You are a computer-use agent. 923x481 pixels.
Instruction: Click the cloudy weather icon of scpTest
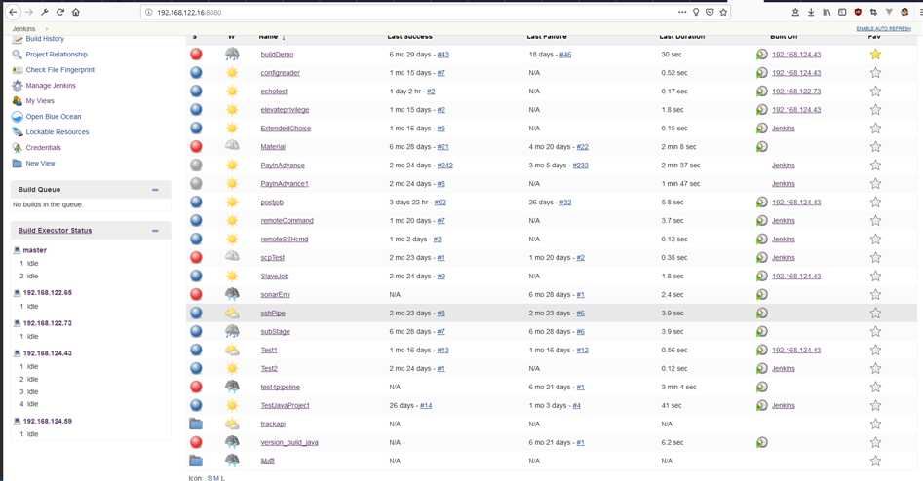[232, 258]
